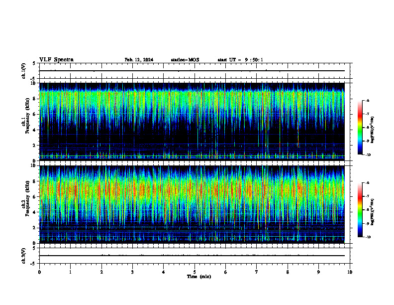Viewport: 394px width, 305px height.
Task: Click the "station=MOS" label
Action: 185,60
